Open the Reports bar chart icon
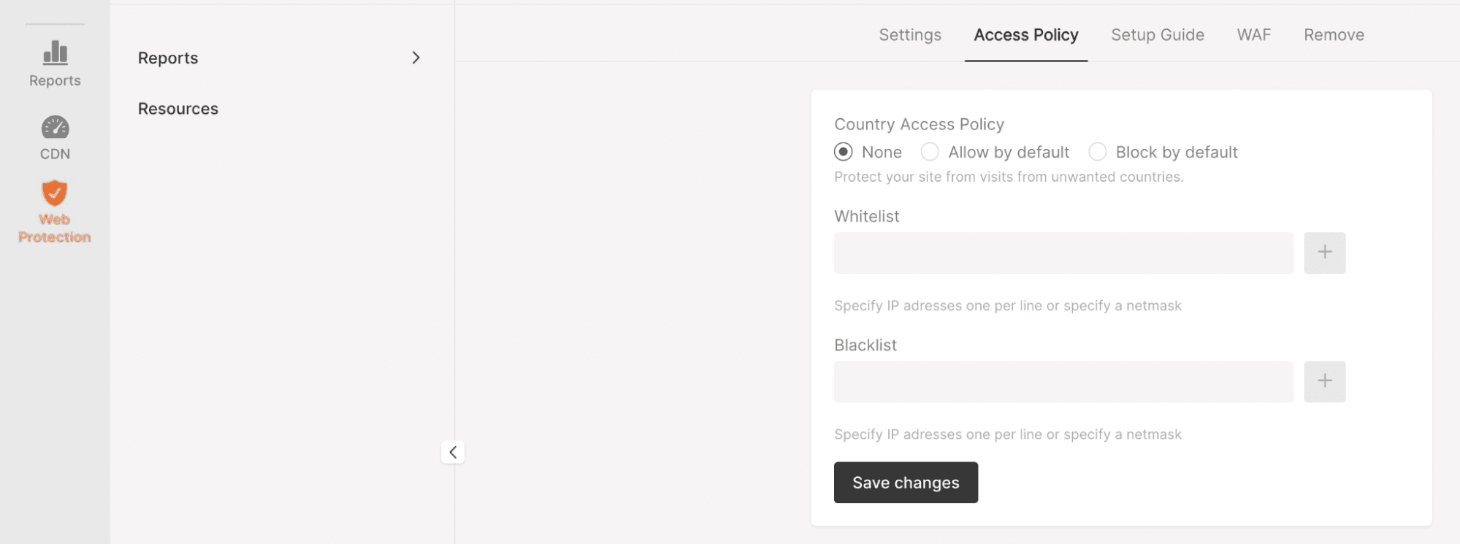The height and width of the screenshot is (544, 1460). pos(55,53)
